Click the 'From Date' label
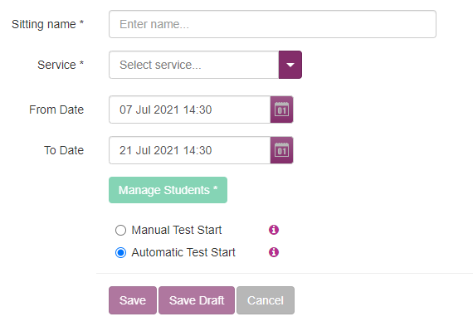This screenshot has height=336, width=473. [x=56, y=110]
